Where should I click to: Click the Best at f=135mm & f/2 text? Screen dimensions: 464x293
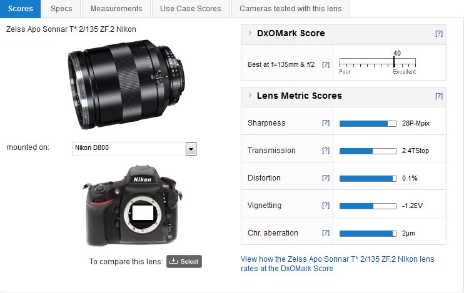[281, 64]
